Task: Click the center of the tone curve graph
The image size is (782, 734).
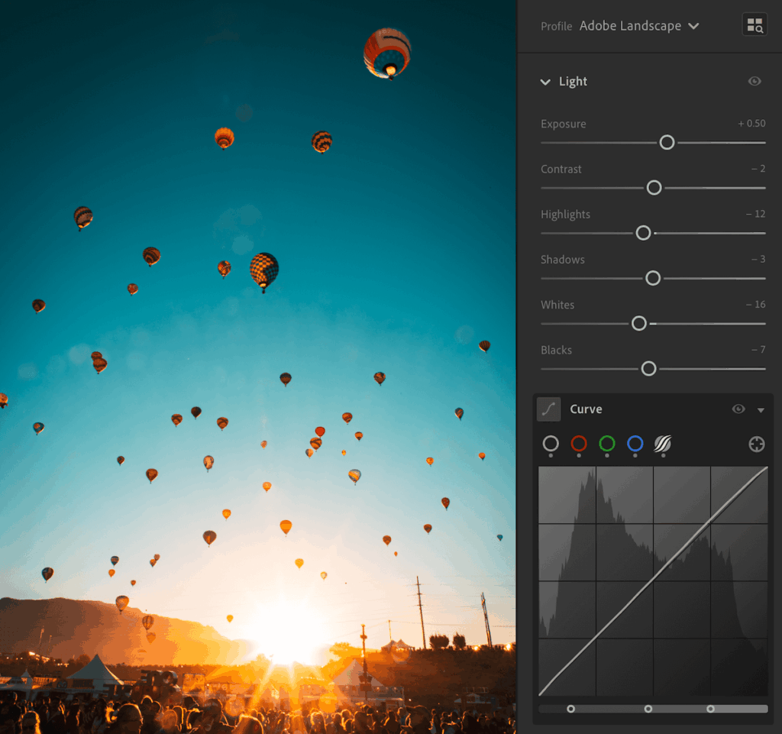Action: coord(653,582)
